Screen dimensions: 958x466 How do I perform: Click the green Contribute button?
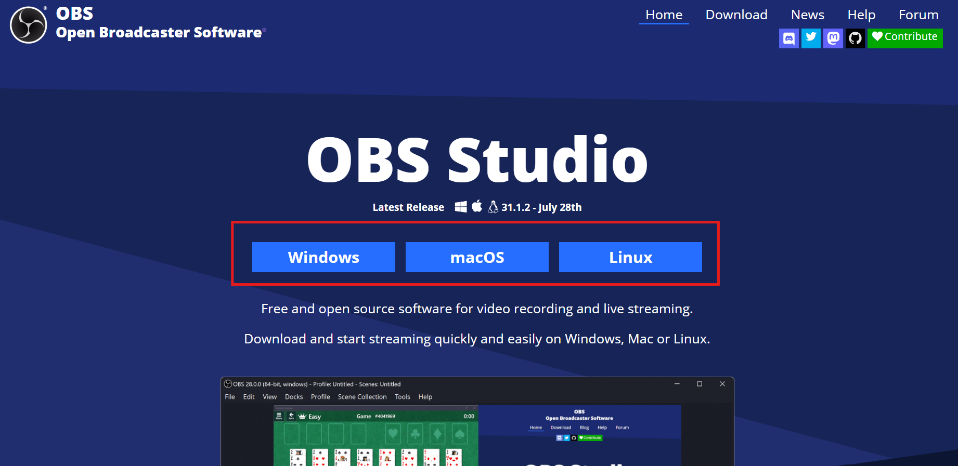click(905, 38)
